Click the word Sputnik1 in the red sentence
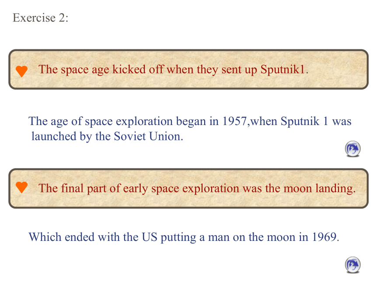The height and width of the screenshot is (282, 376). click(x=282, y=70)
